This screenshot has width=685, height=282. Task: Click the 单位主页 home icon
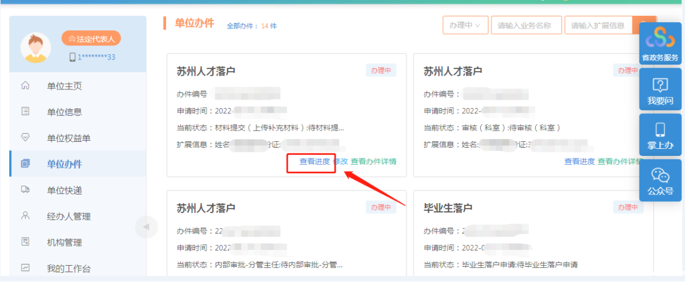pos(25,86)
